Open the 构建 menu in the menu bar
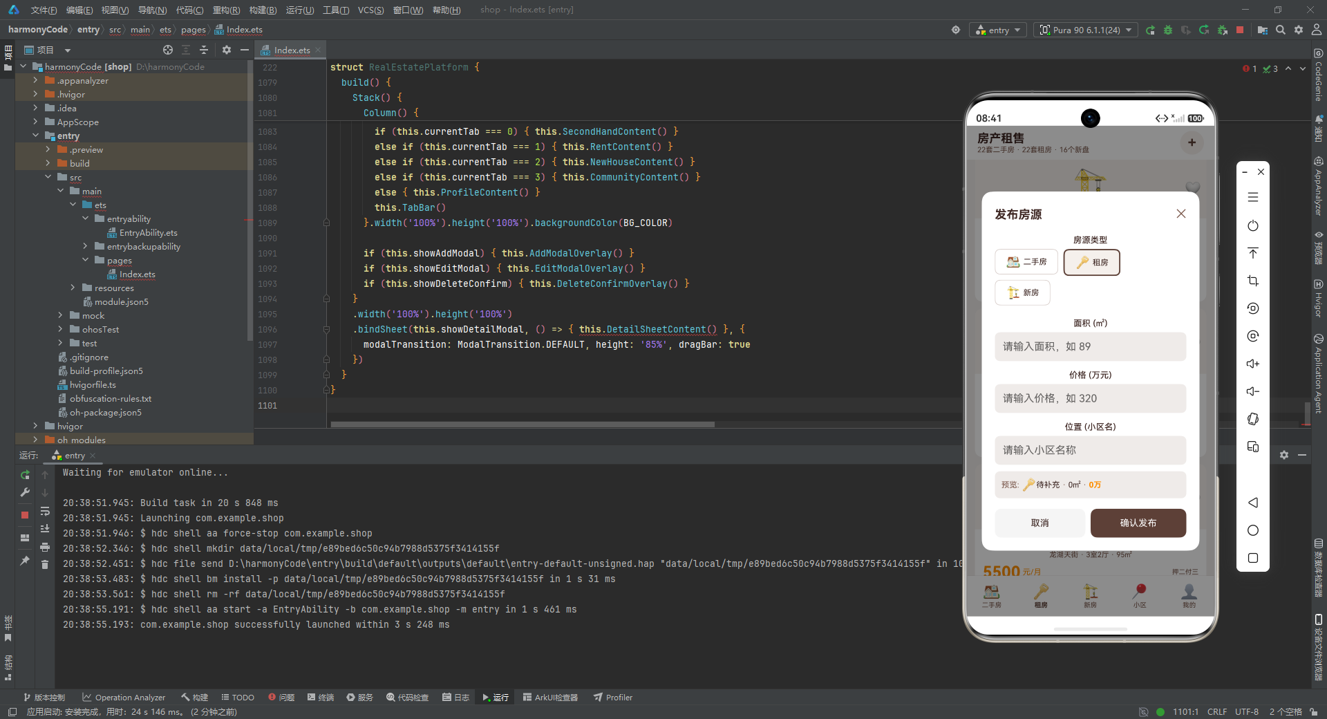The image size is (1327, 719). (263, 10)
